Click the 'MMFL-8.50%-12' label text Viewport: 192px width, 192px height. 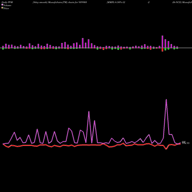(x=116, y=2)
